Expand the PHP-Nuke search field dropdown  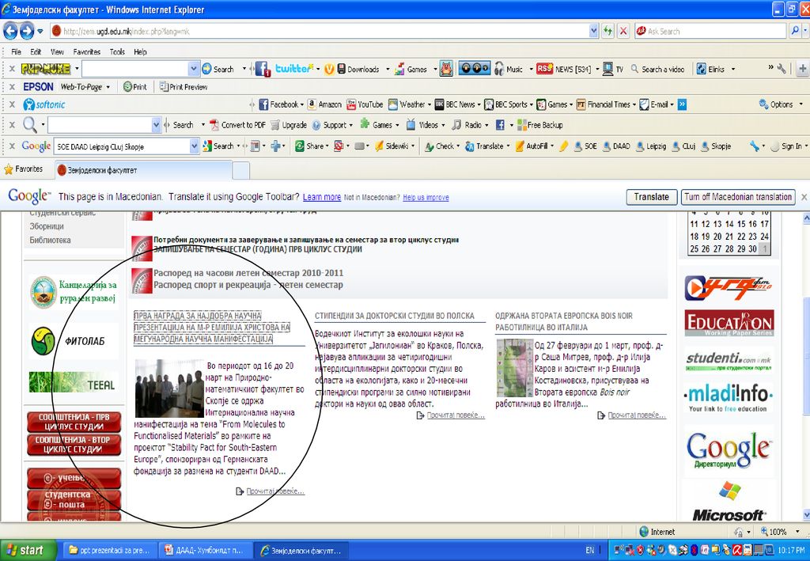[194, 69]
